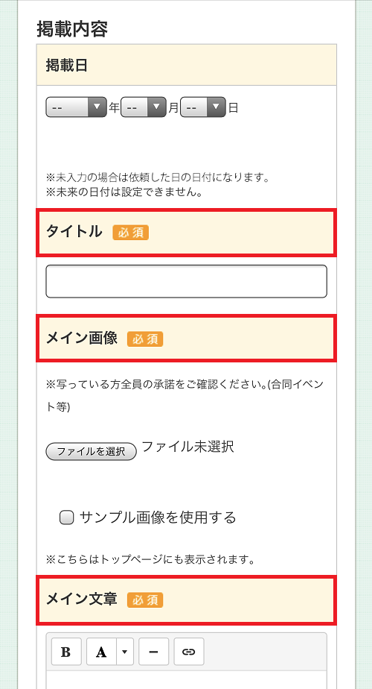Insert a horizontal line with the dash icon

point(153,651)
